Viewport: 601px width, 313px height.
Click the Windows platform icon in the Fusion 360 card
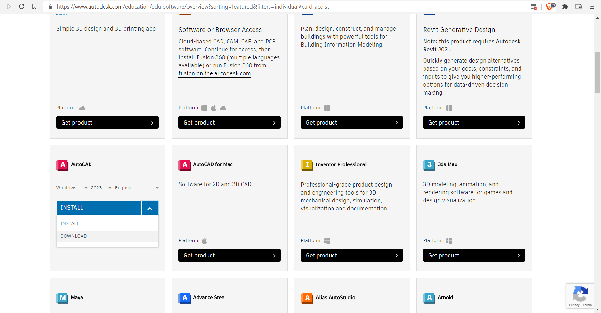(204, 108)
